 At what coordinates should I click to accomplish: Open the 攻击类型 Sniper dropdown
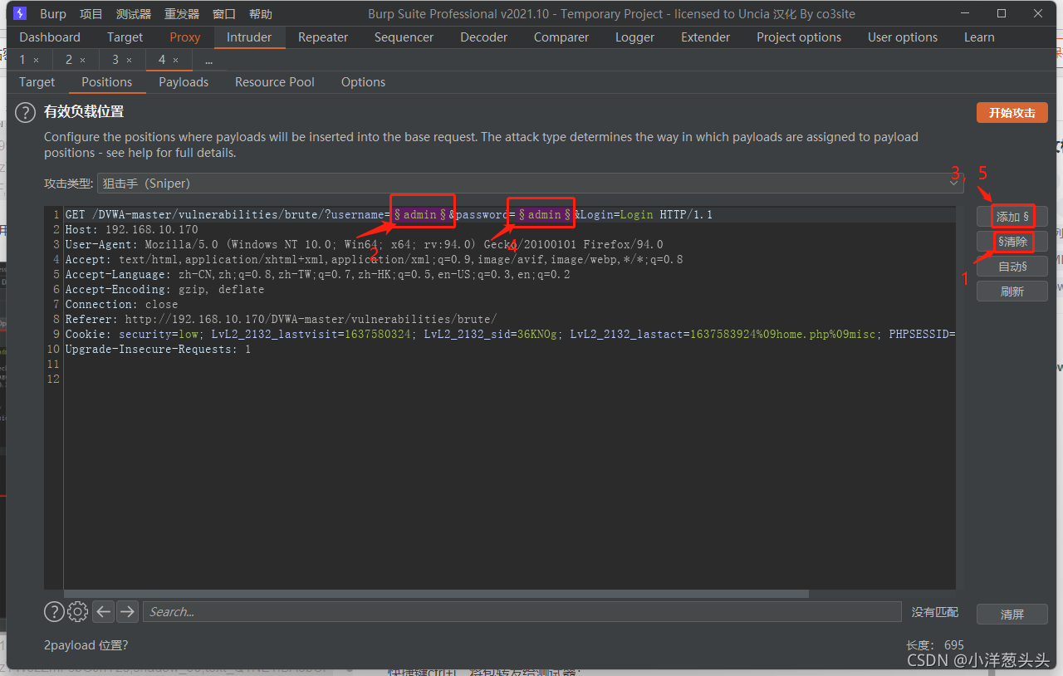[x=530, y=184]
